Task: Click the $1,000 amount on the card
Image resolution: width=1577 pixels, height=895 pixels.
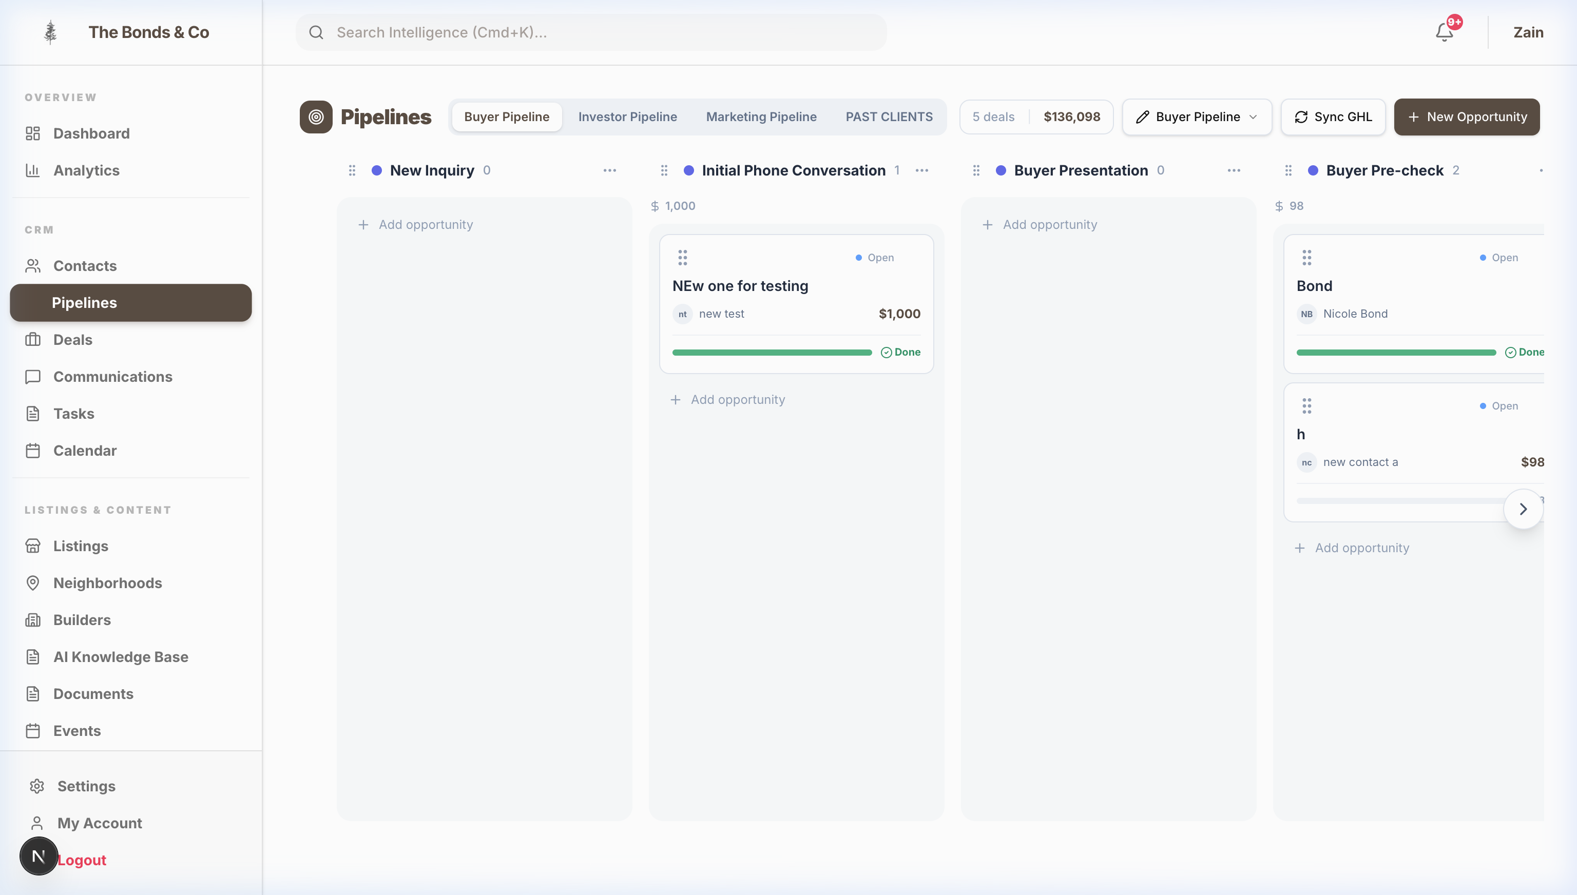Action: [899, 314]
